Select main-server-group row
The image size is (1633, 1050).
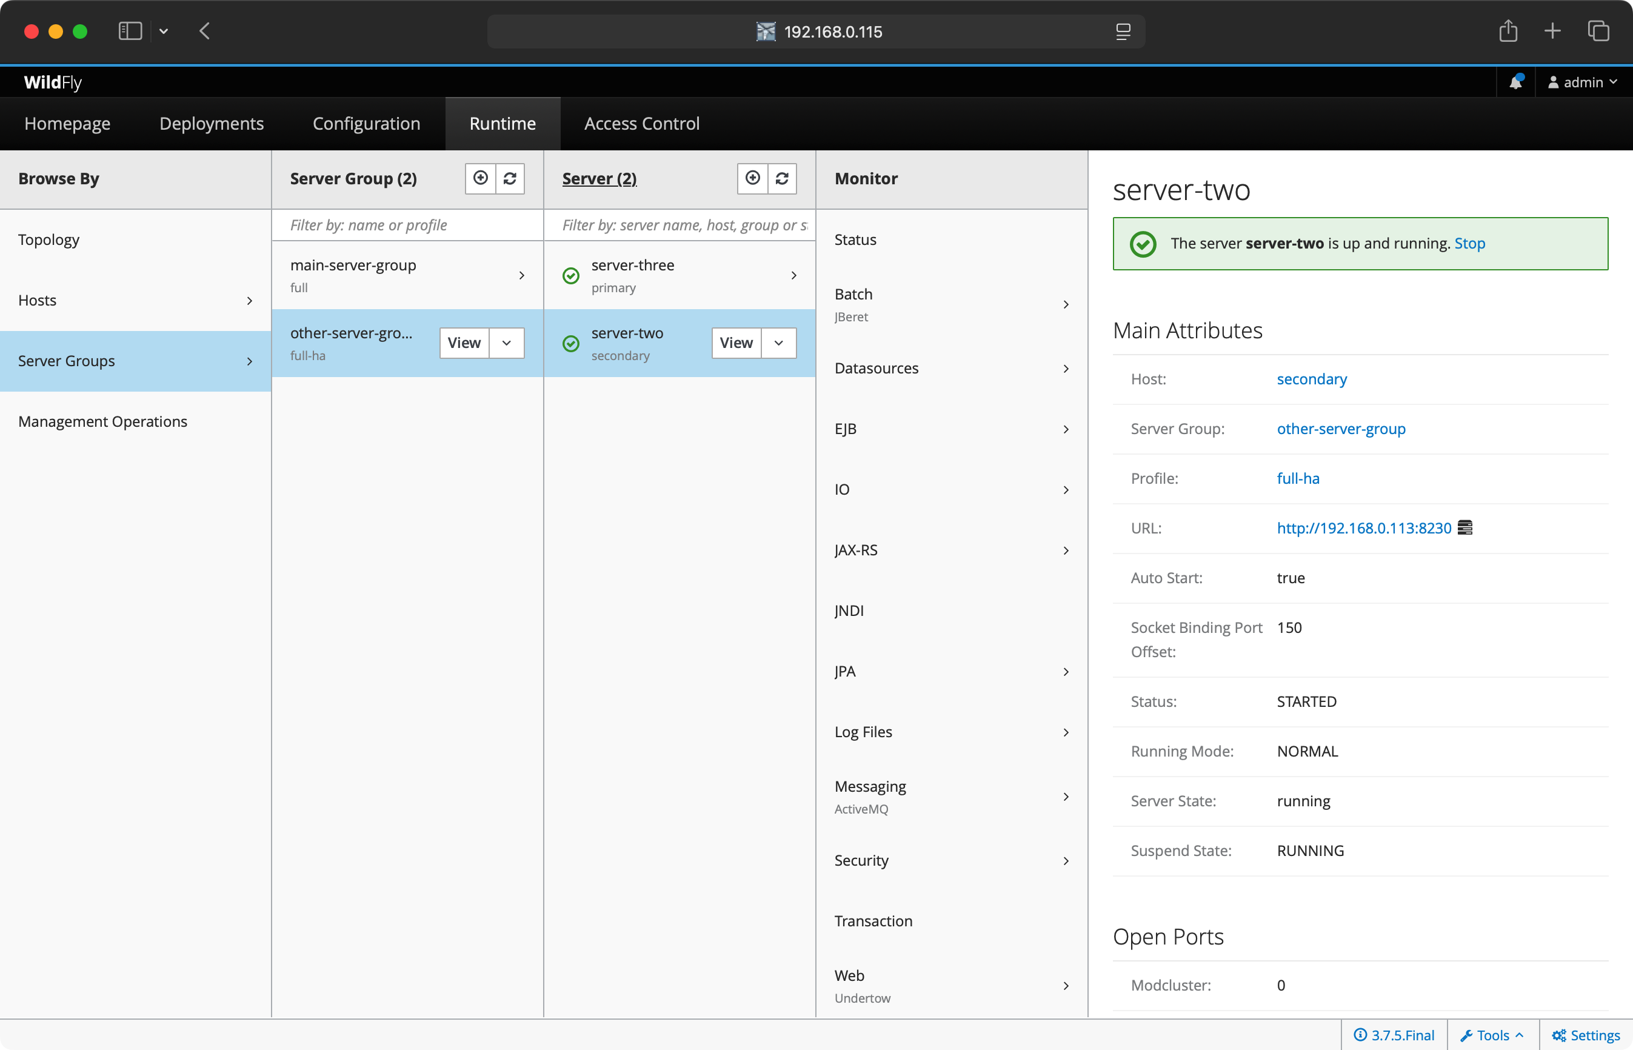point(407,275)
